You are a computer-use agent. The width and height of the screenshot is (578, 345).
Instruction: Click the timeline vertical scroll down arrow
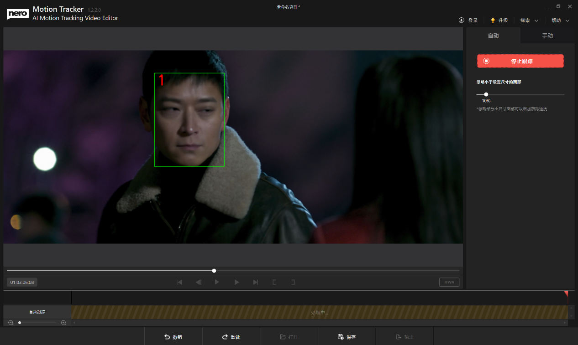(571, 316)
